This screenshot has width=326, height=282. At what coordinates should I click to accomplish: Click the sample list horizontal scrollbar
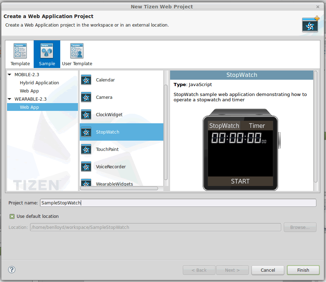tap(119, 188)
